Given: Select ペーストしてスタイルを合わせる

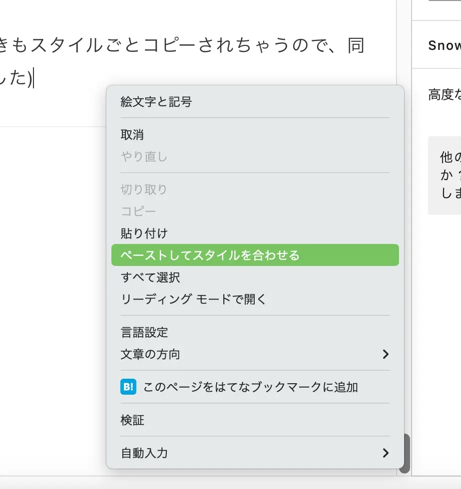Looking at the screenshot, I should pos(210,255).
